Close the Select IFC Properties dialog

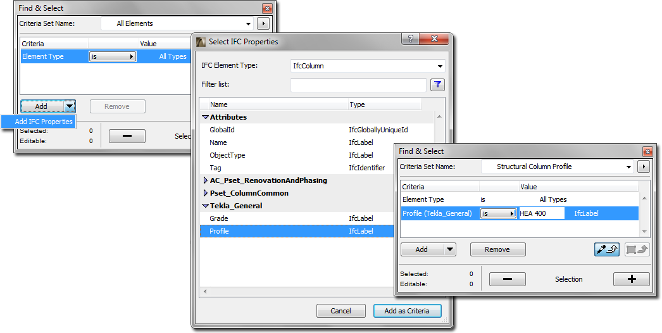point(434,39)
